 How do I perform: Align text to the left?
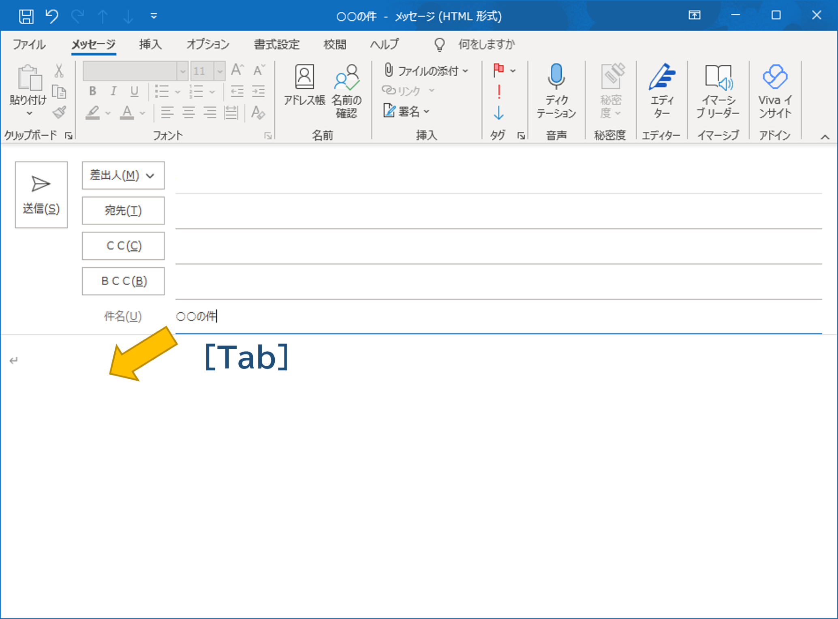tap(167, 112)
